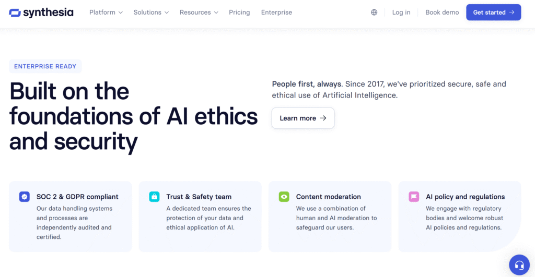The width and height of the screenshot is (535, 277).
Task: Click the Content moderation eye icon
Action: coord(284,197)
